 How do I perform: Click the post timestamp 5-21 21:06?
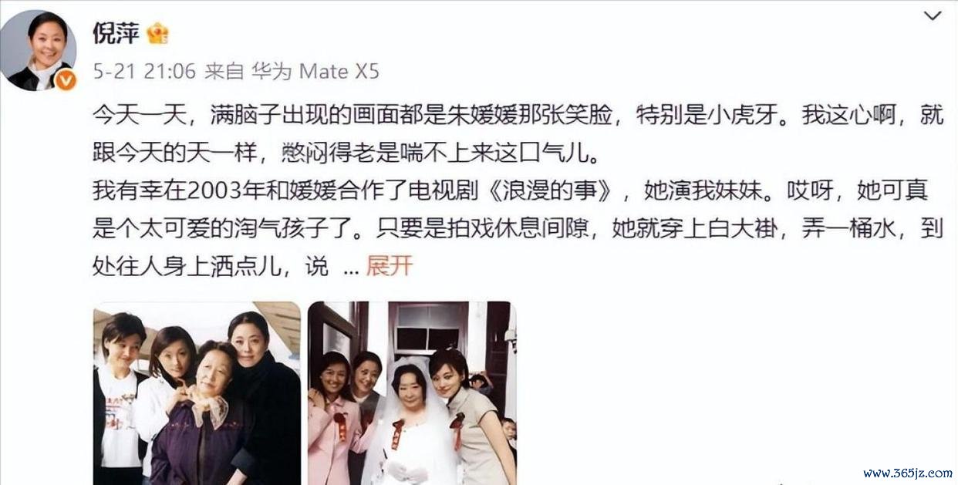[x=143, y=72]
